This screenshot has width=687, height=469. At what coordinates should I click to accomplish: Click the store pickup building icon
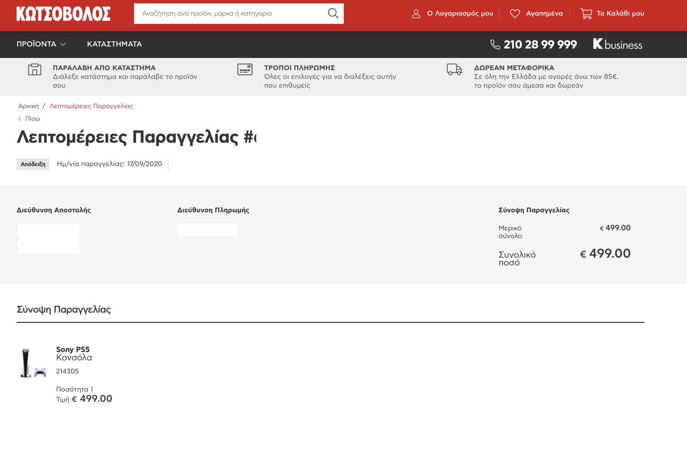[x=35, y=70]
